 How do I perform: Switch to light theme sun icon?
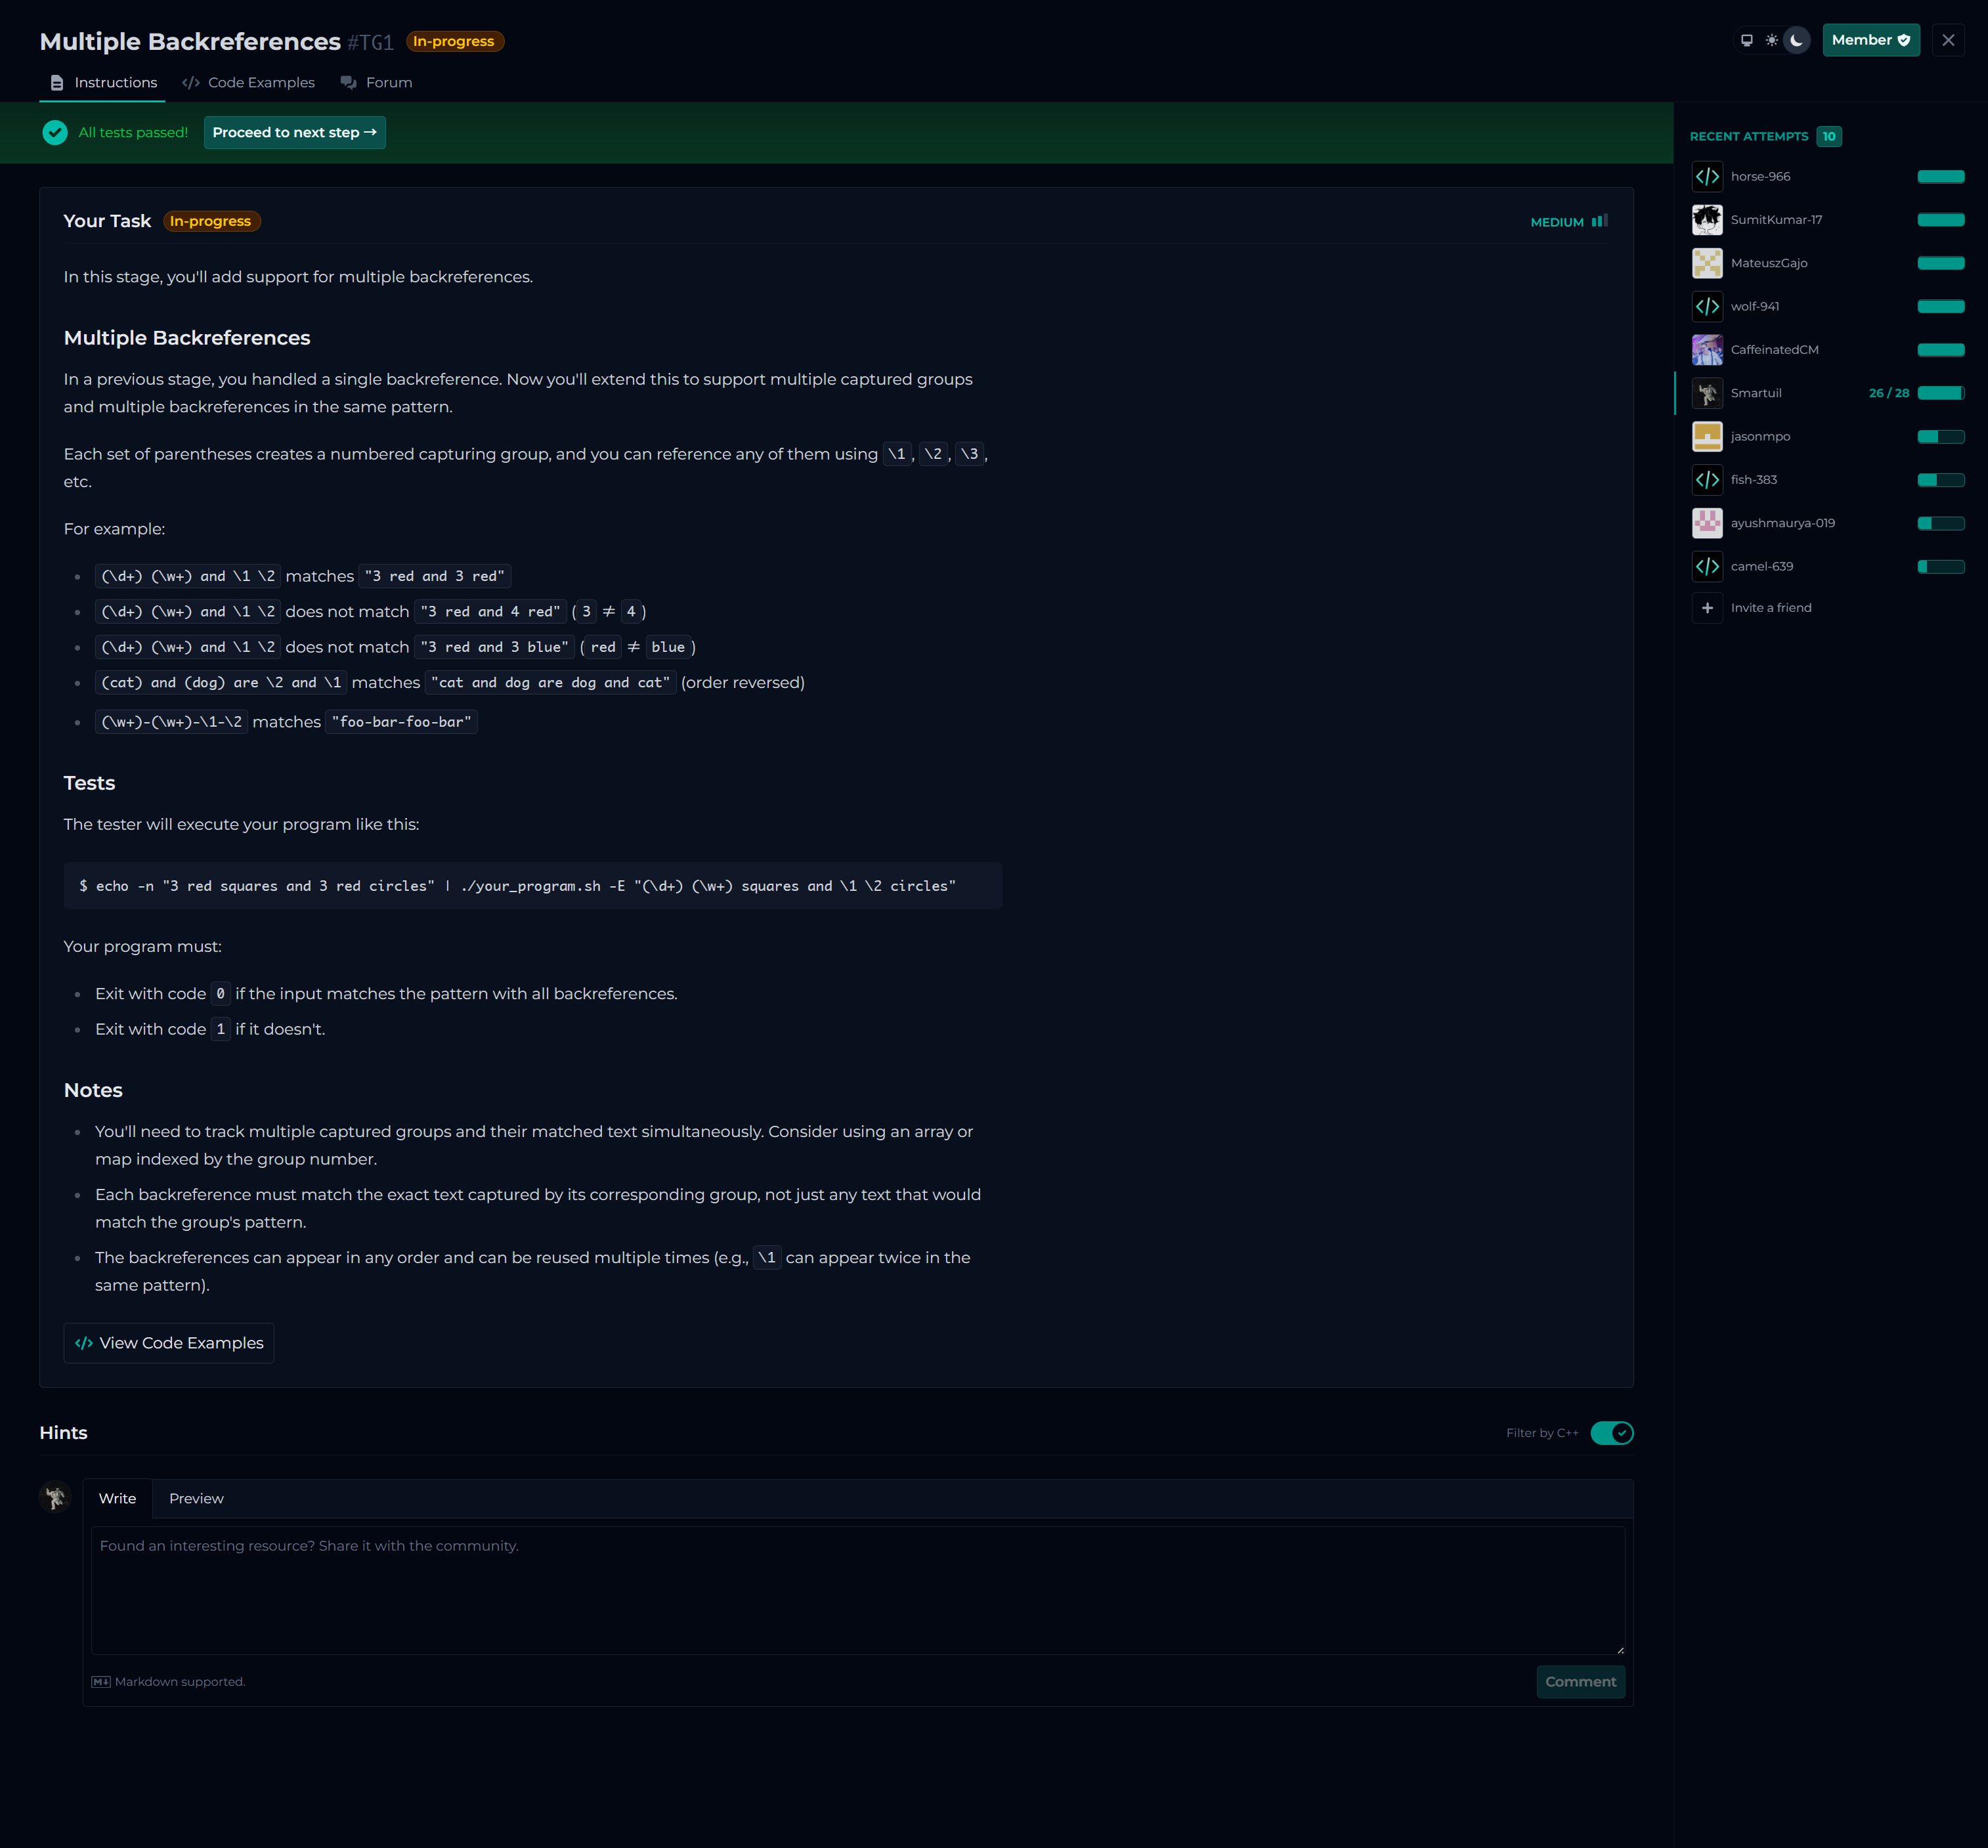[x=1771, y=41]
